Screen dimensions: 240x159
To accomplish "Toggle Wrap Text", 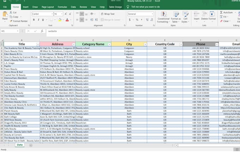I will coord(108,14).
